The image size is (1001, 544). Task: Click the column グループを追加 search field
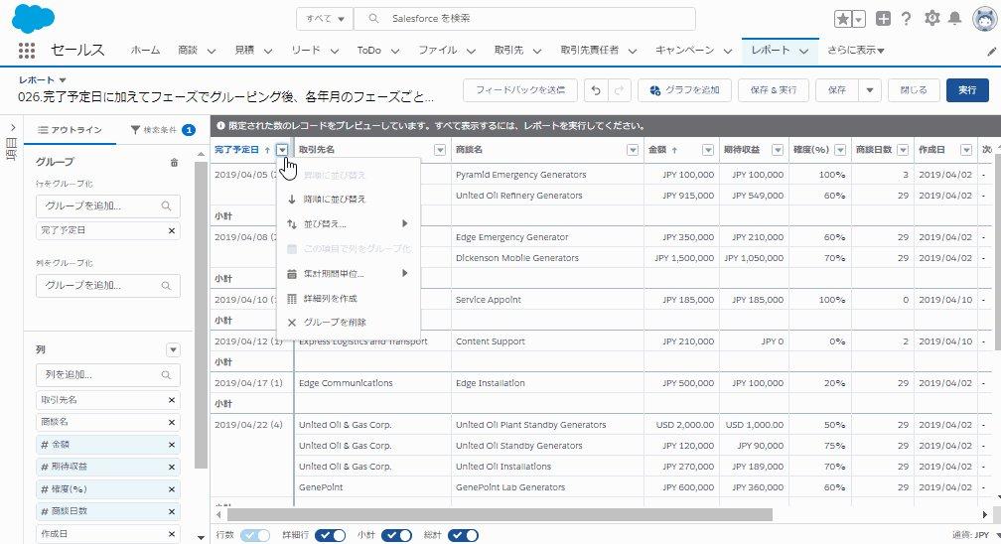coord(108,286)
